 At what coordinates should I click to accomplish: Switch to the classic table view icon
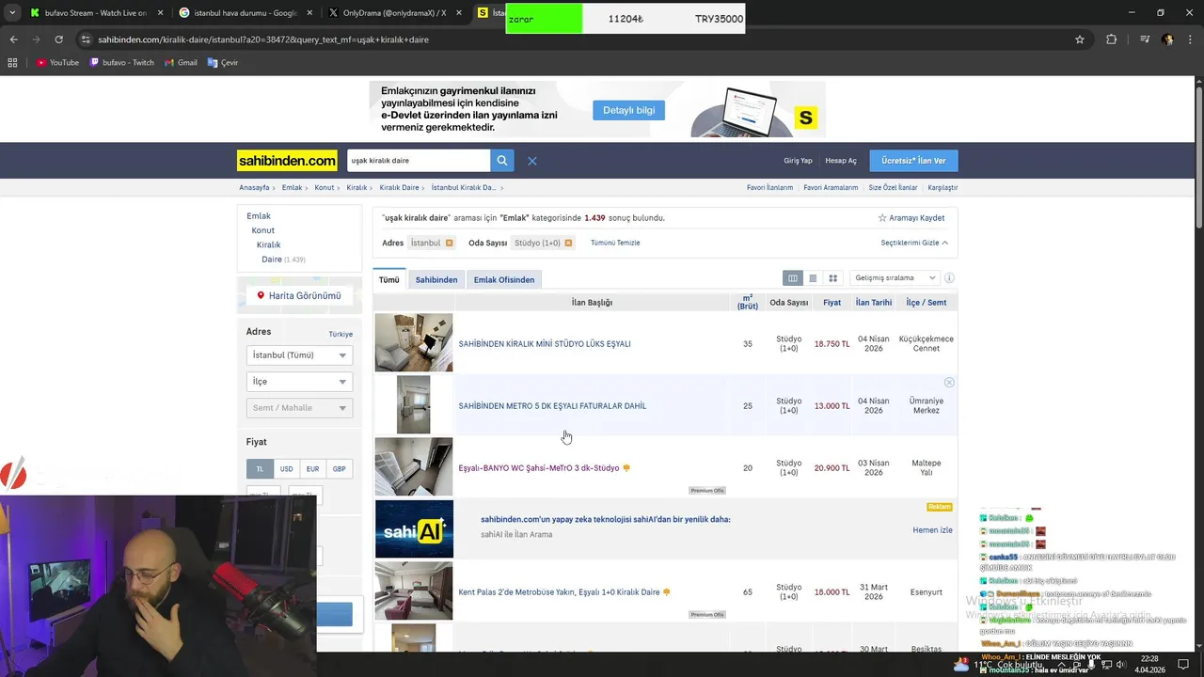(x=793, y=278)
